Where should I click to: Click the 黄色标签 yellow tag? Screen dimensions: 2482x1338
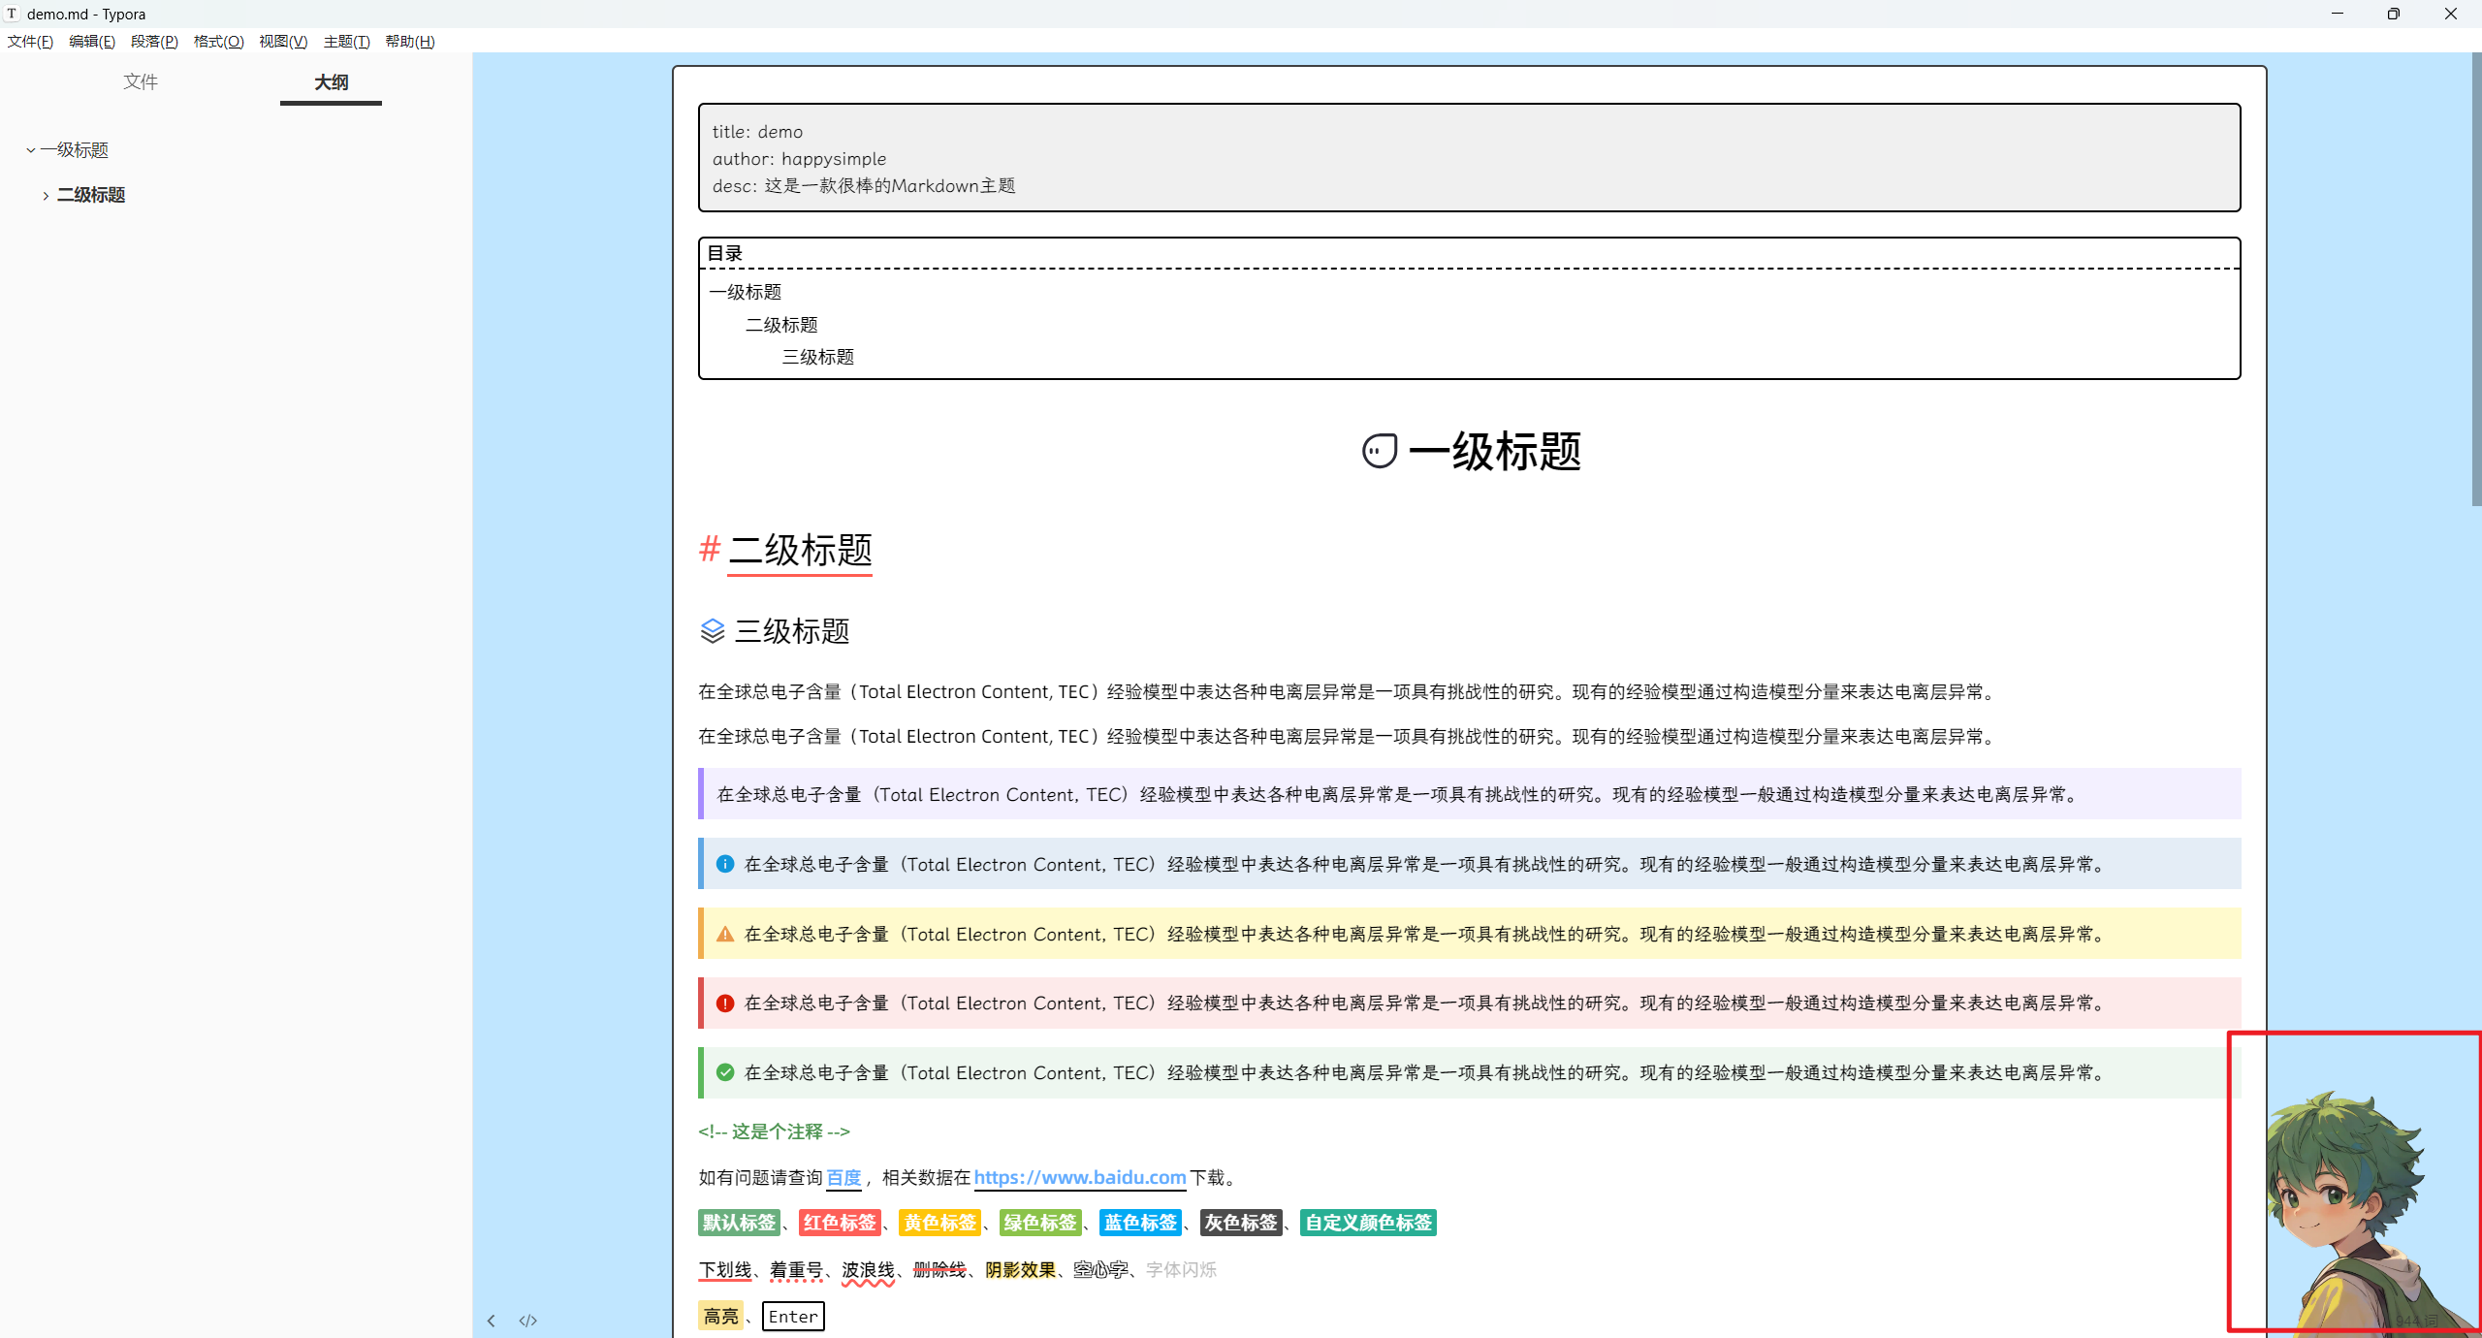point(939,1223)
